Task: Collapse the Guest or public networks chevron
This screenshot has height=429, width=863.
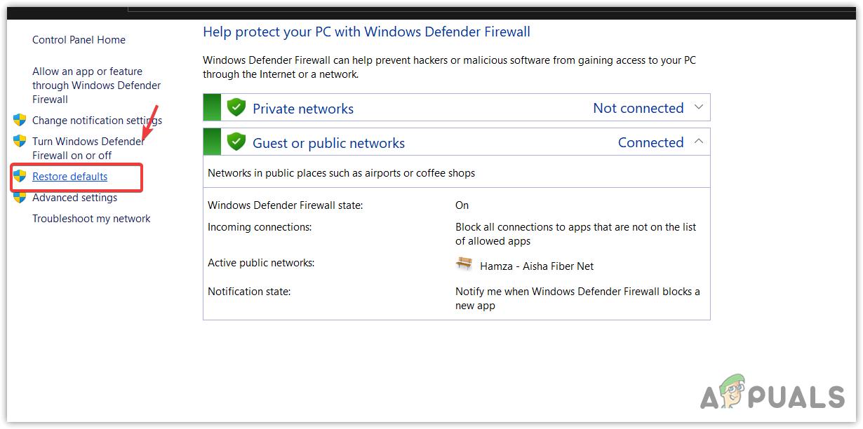Action: [698, 142]
